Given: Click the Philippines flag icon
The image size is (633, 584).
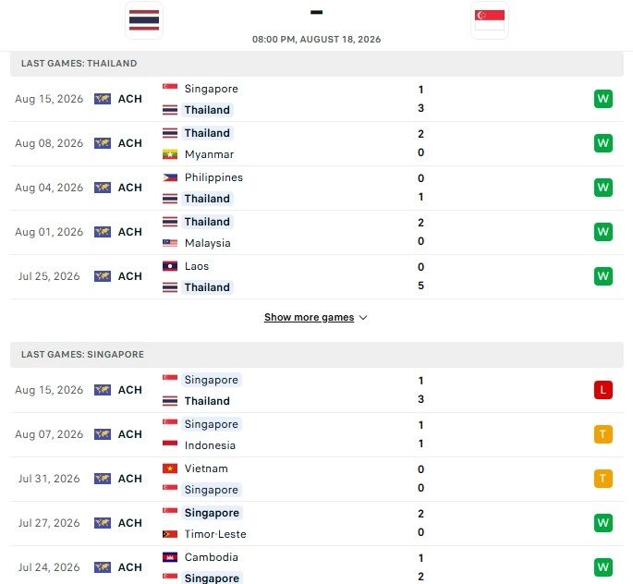Looking at the screenshot, I should pos(170,177).
